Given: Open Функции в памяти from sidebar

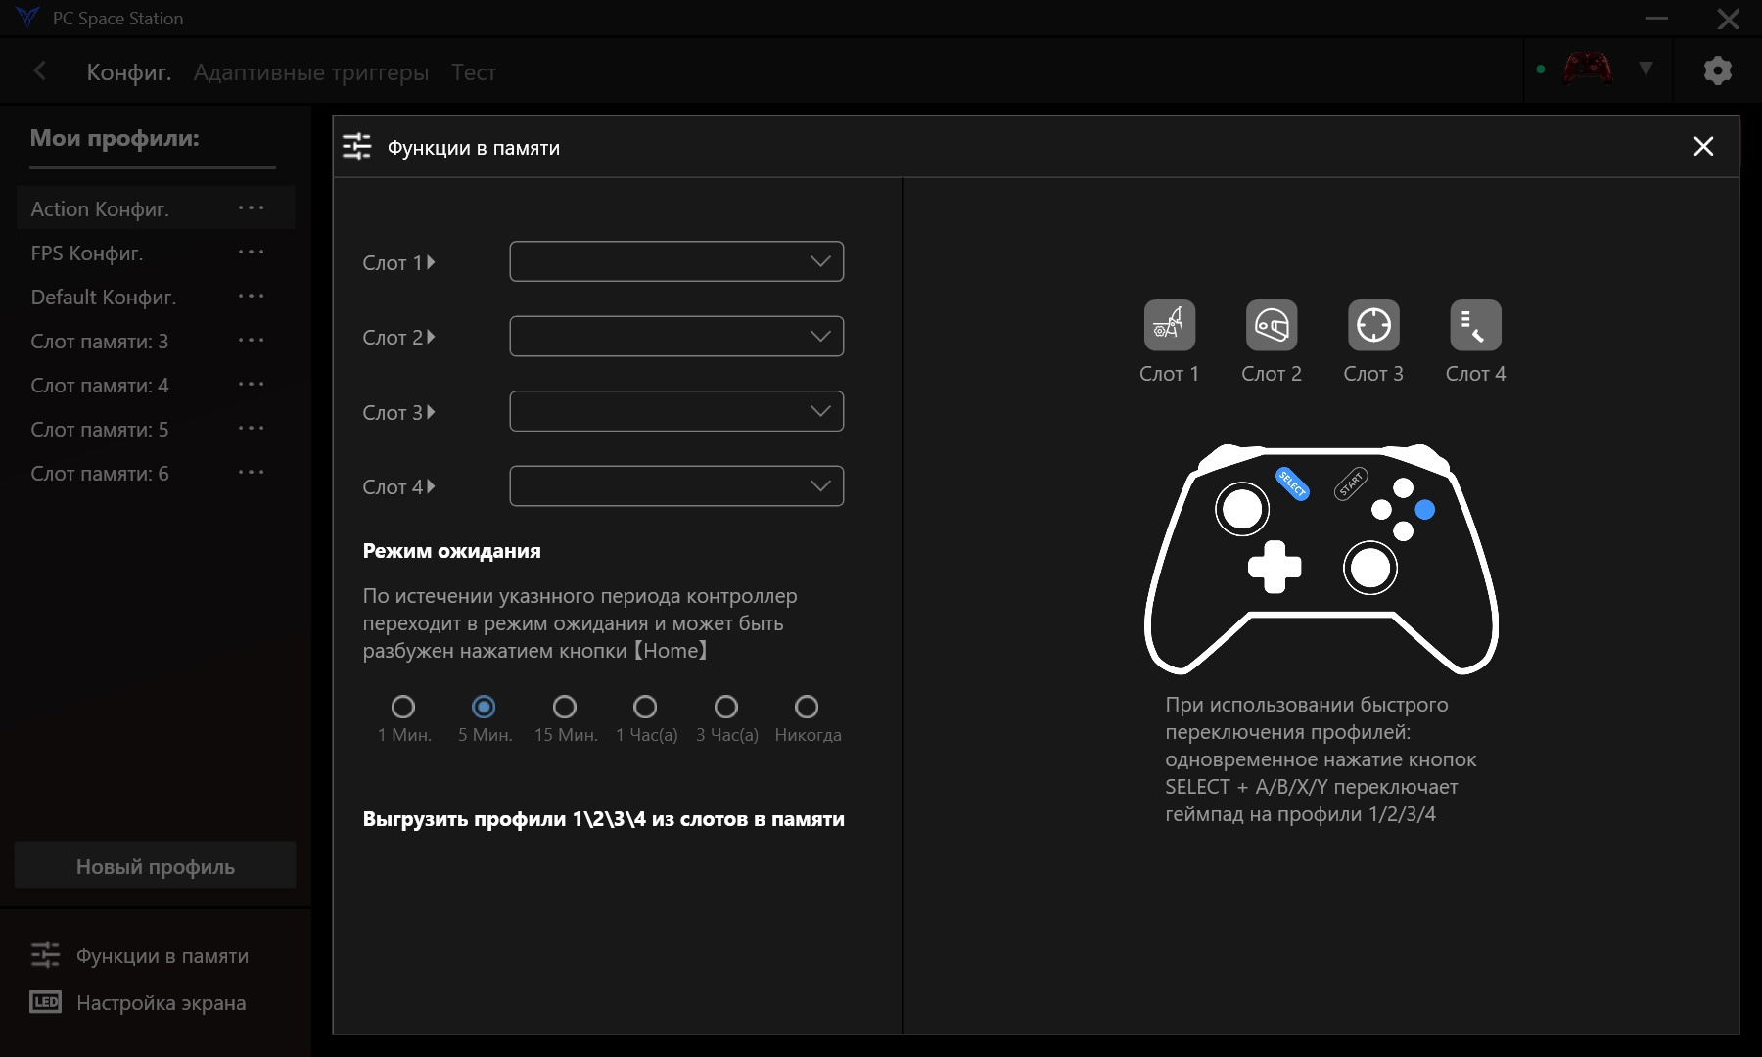Looking at the screenshot, I should point(162,956).
